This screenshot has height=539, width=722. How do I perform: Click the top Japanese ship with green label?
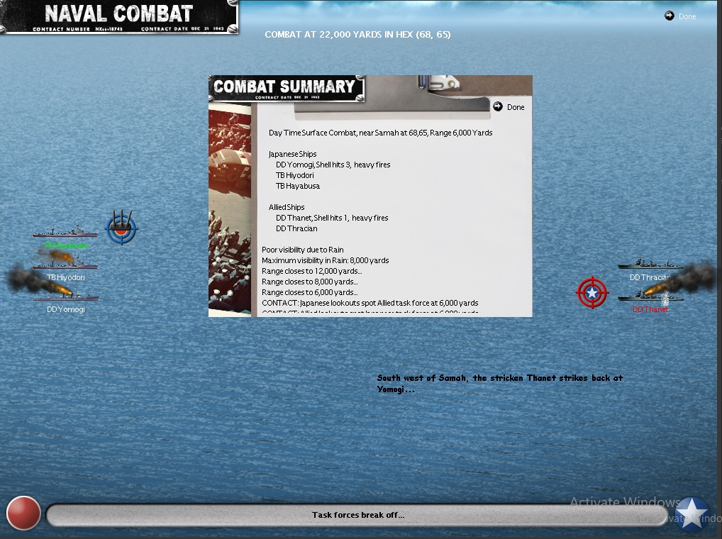[x=65, y=231]
